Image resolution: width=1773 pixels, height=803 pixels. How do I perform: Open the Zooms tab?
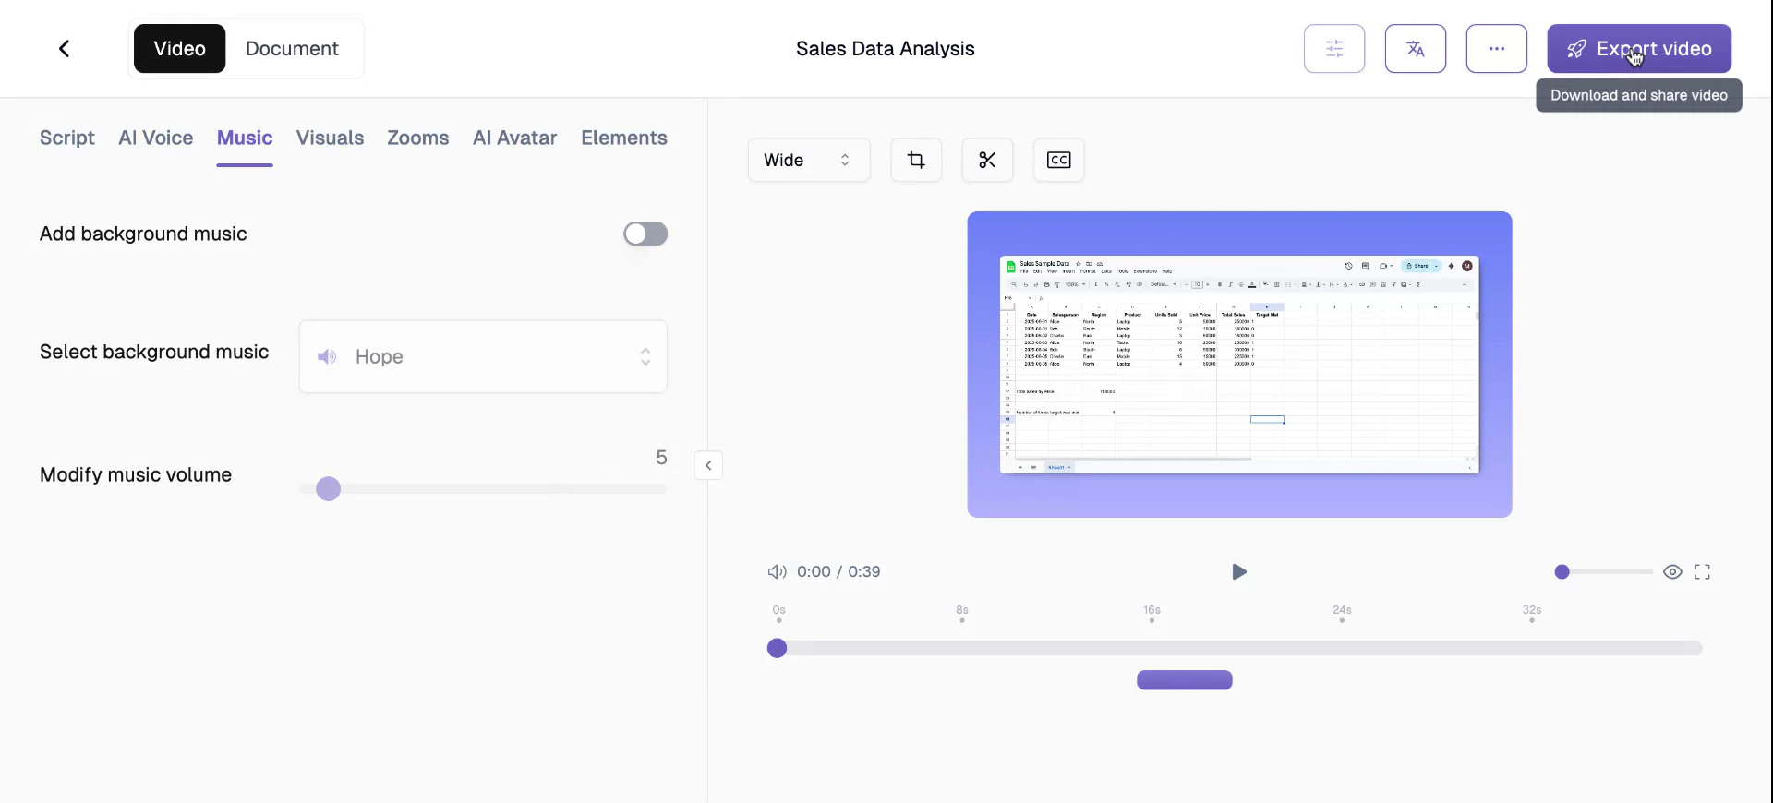418,138
